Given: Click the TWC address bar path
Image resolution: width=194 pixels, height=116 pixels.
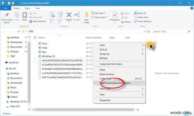Looking at the screenshot, I should click(31, 32).
